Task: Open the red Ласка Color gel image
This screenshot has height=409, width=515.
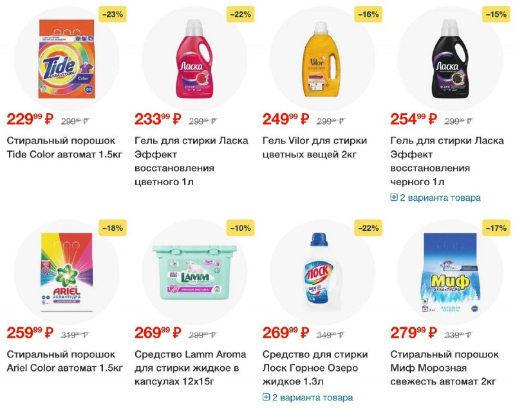Action: [194, 59]
